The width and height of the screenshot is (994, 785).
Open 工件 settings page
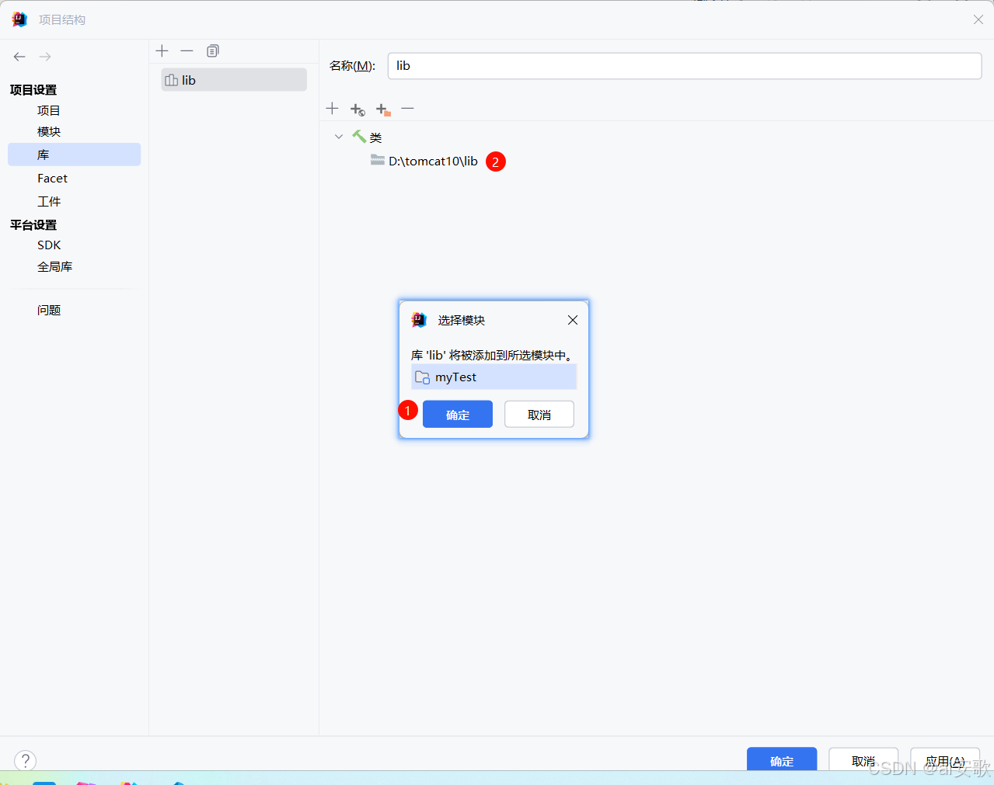(x=48, y=201)
